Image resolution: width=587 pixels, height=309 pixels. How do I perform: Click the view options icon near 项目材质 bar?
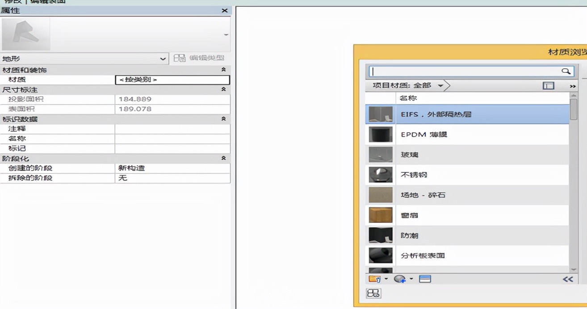pos(547,85)
